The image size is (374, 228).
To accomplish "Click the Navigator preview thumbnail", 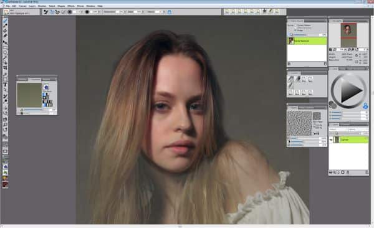I will (348, 35).
